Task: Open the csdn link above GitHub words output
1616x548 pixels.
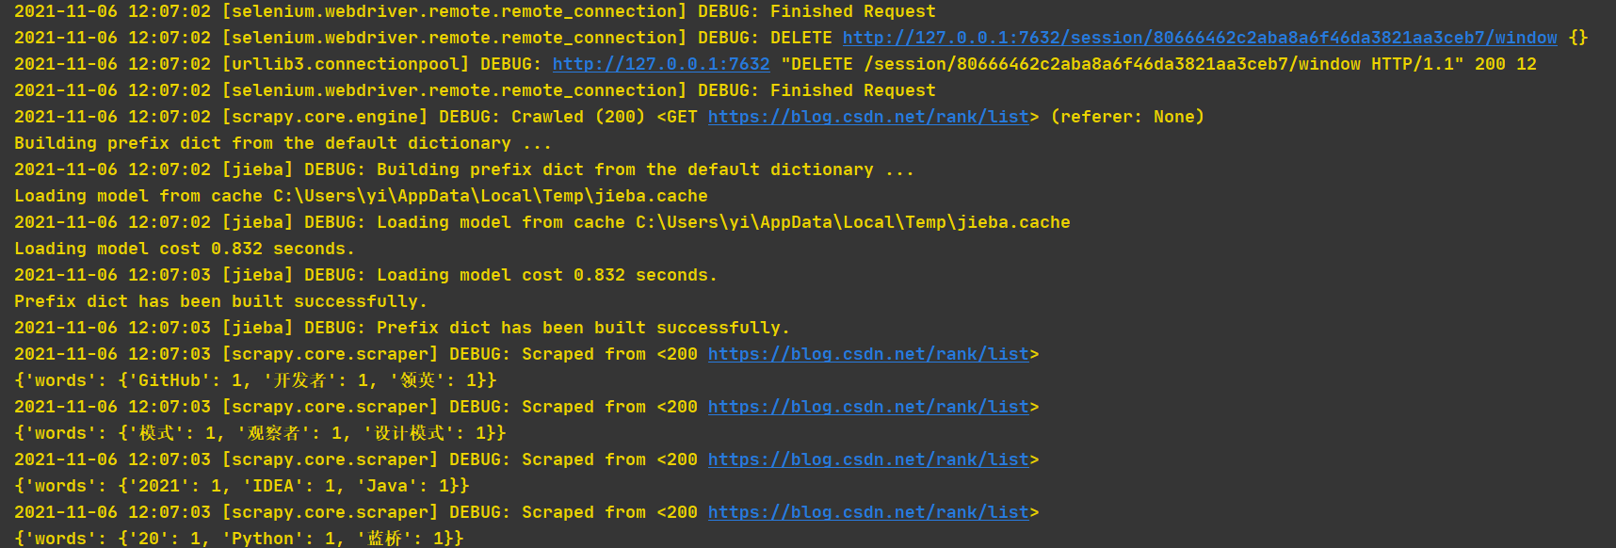Action: (x=868, y=354)
